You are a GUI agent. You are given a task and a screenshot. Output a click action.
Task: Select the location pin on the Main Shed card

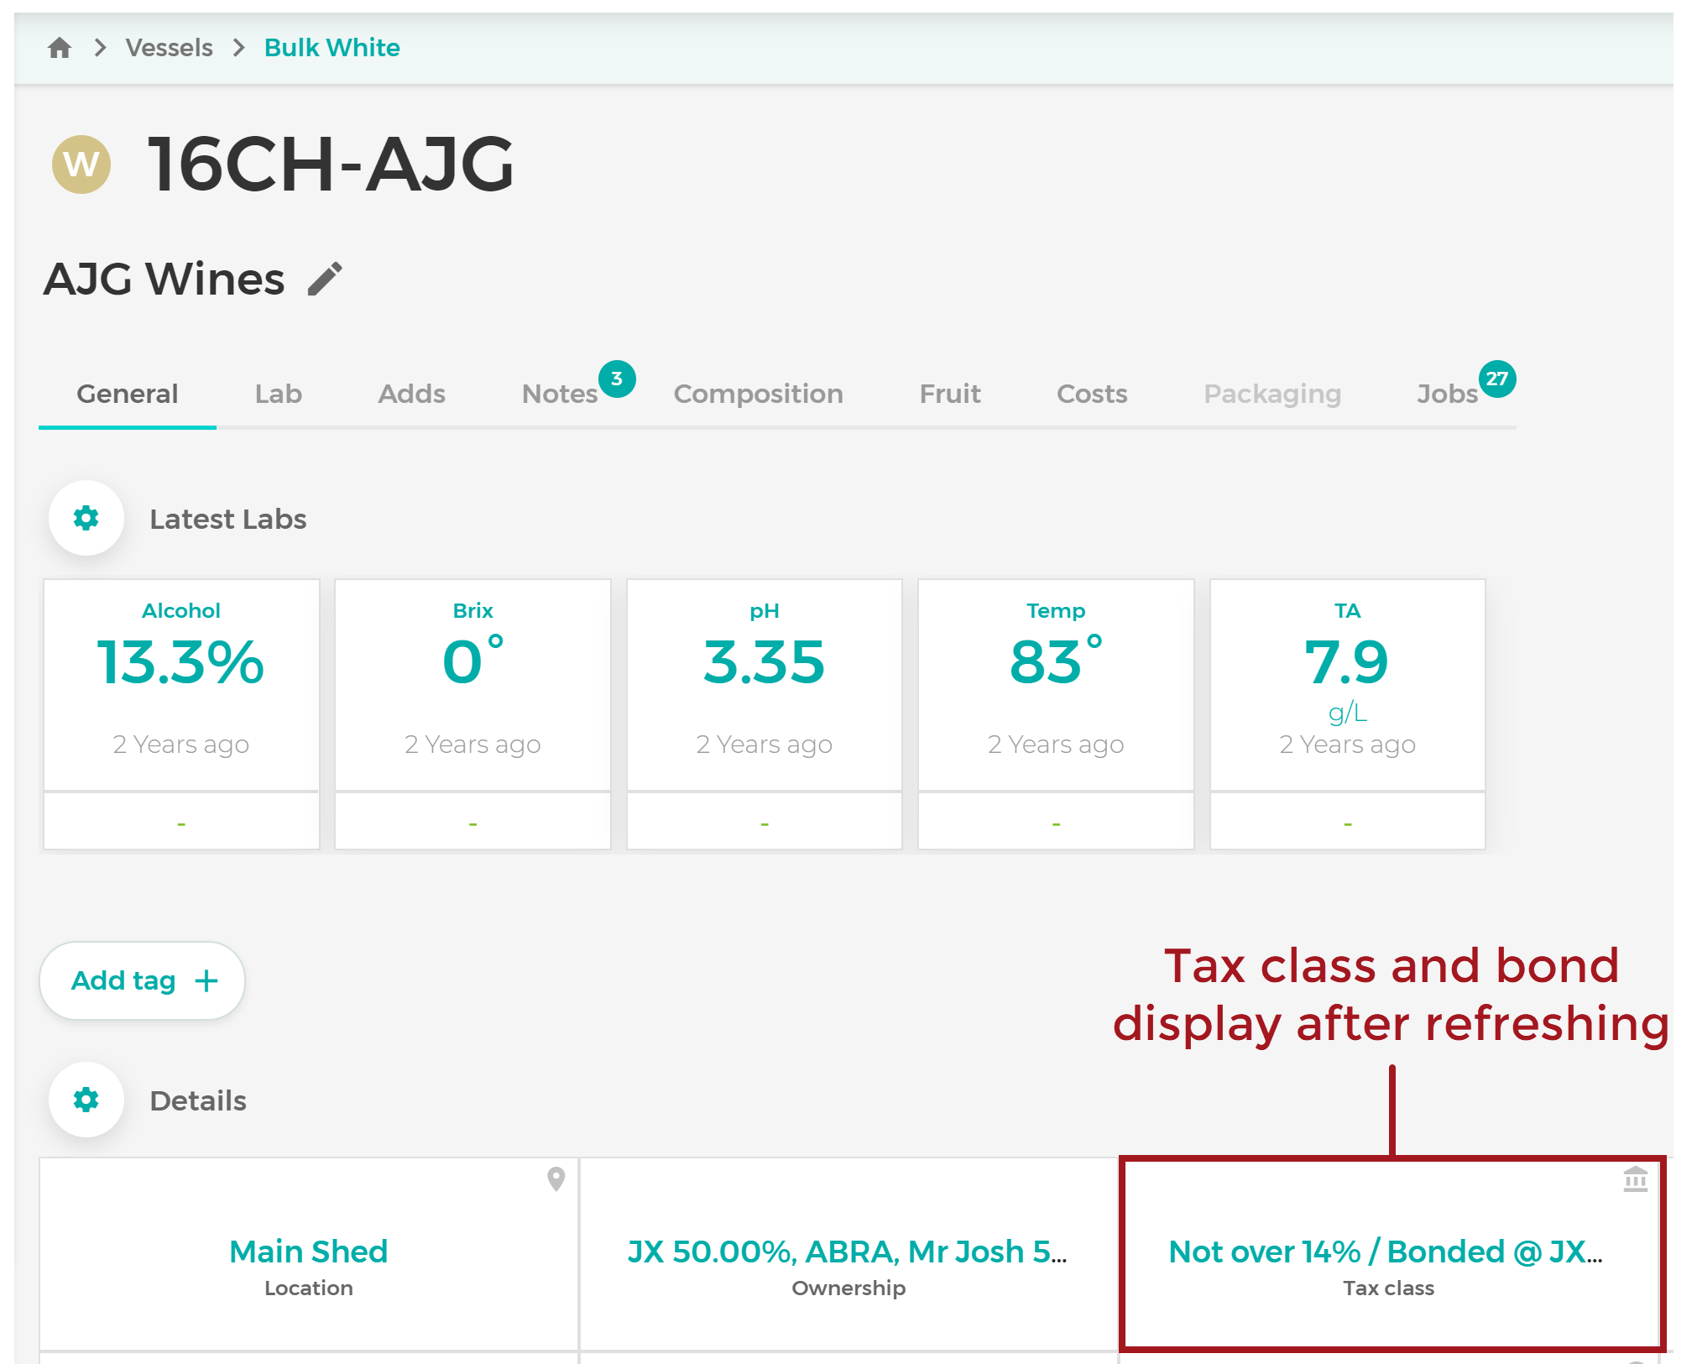tap(555, 1178)
